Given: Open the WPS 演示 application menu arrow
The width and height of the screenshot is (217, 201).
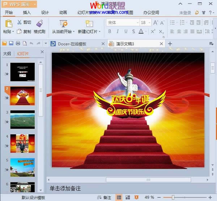Looking at the screenshot, I should coord(35,4).
